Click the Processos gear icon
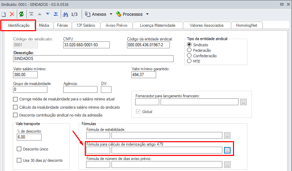292x171 pixels. pos(119,14)
